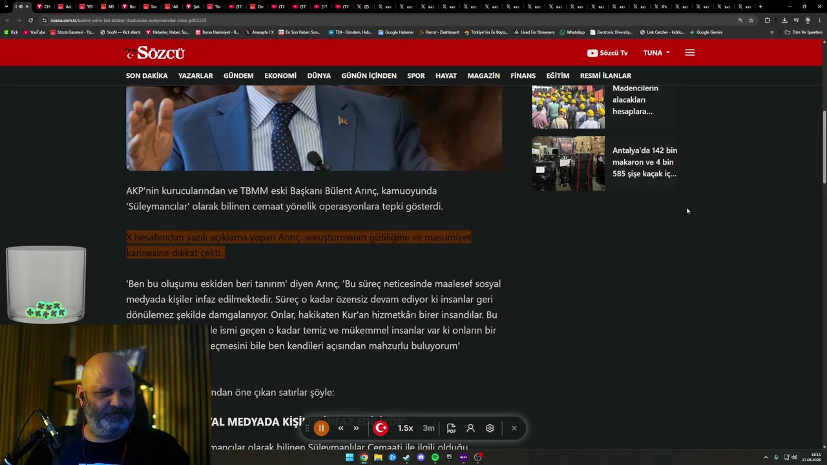This screenshot has height=465, width=827.
Task: Click the page vertical scrollbar thumb
Action: pos(824,147)
